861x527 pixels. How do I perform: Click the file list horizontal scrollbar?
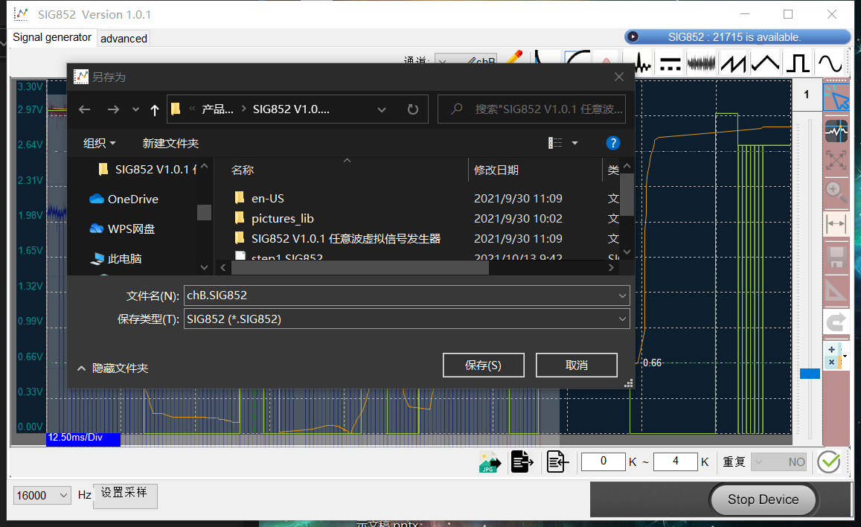(x=359, y=268)
